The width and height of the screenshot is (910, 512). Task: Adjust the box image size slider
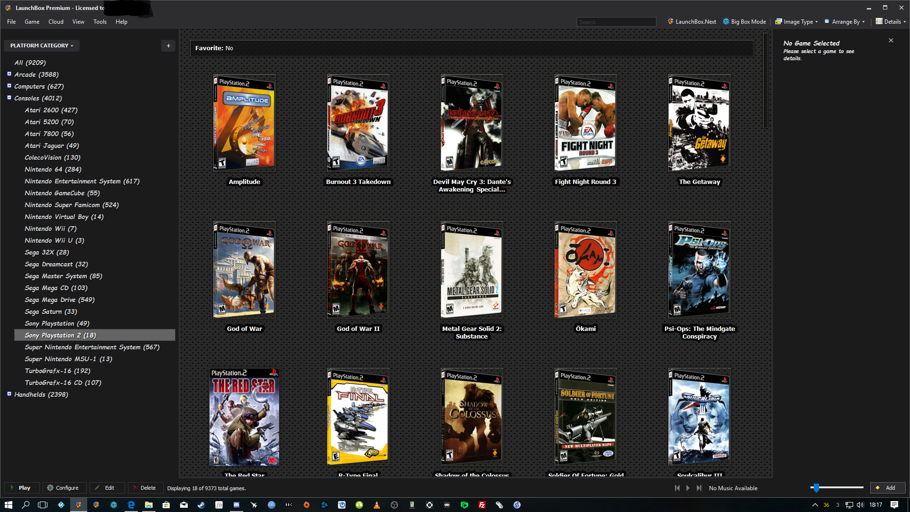tap(815, 487)
